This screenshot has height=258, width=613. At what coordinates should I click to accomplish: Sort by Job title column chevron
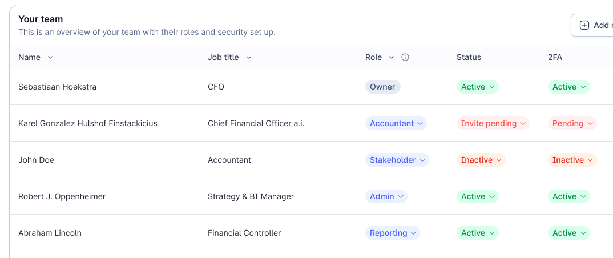(x=249, y=57)
